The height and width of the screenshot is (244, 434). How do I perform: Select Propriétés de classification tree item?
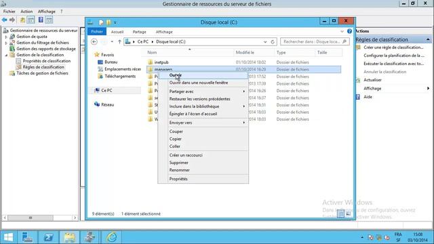[x=47, y=61]
